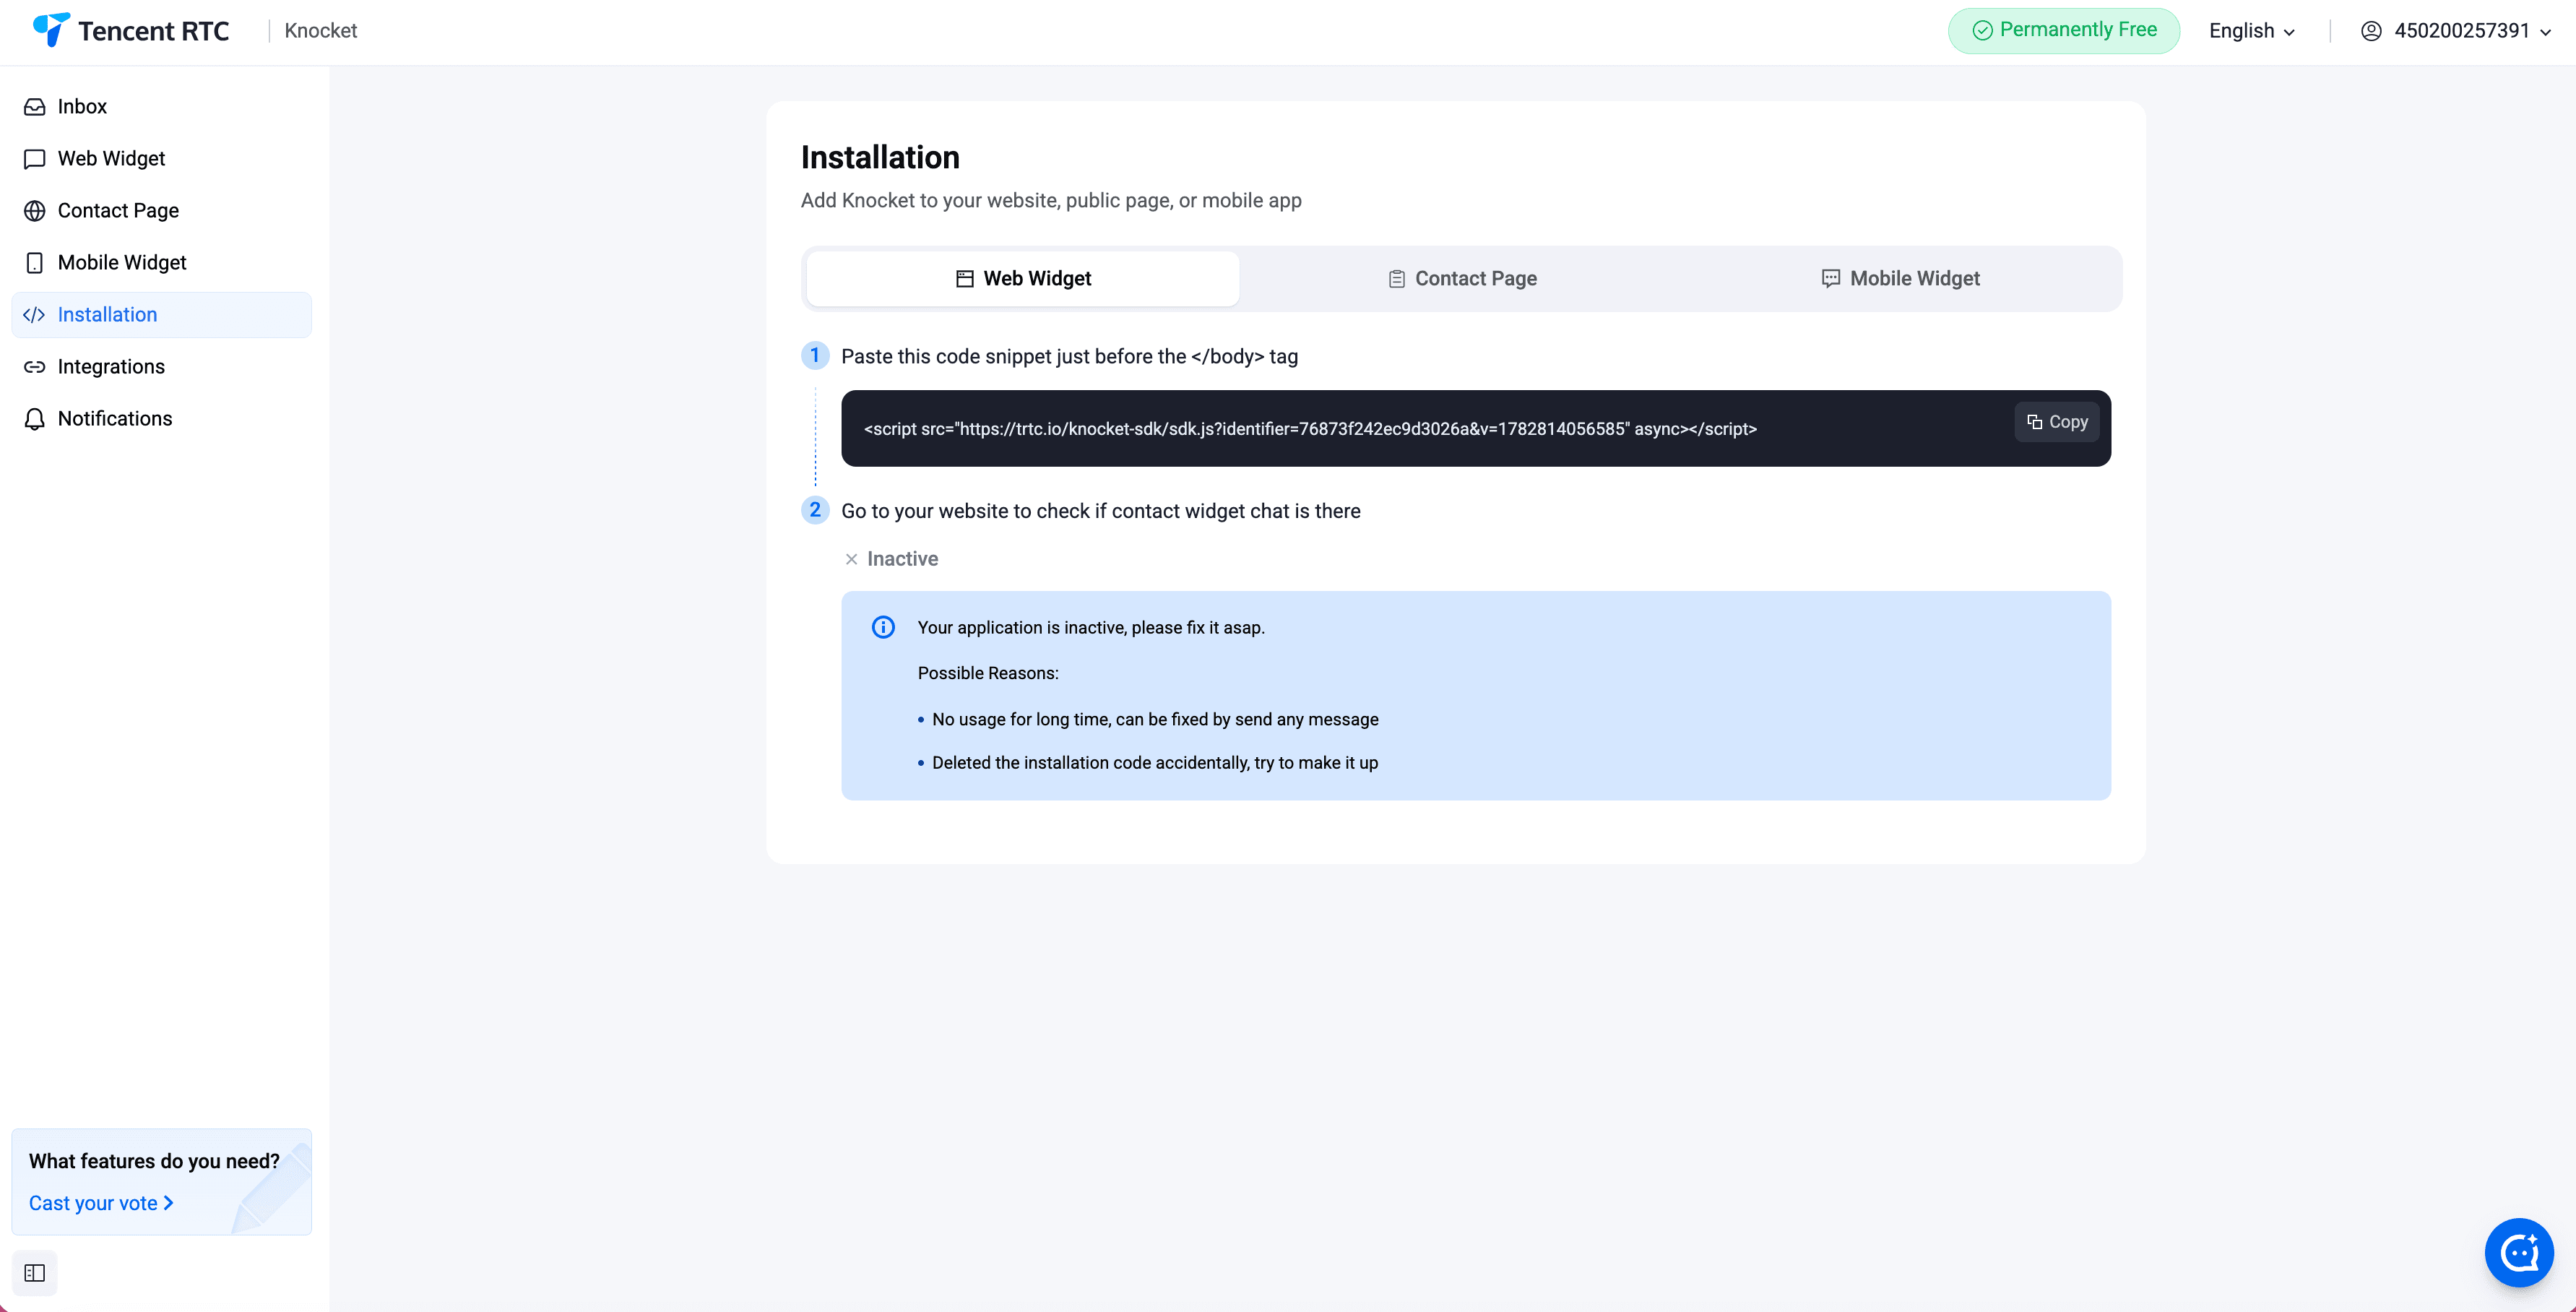Click the Inactive status label
This screenshot has width=2576, height=1312.
902,559
